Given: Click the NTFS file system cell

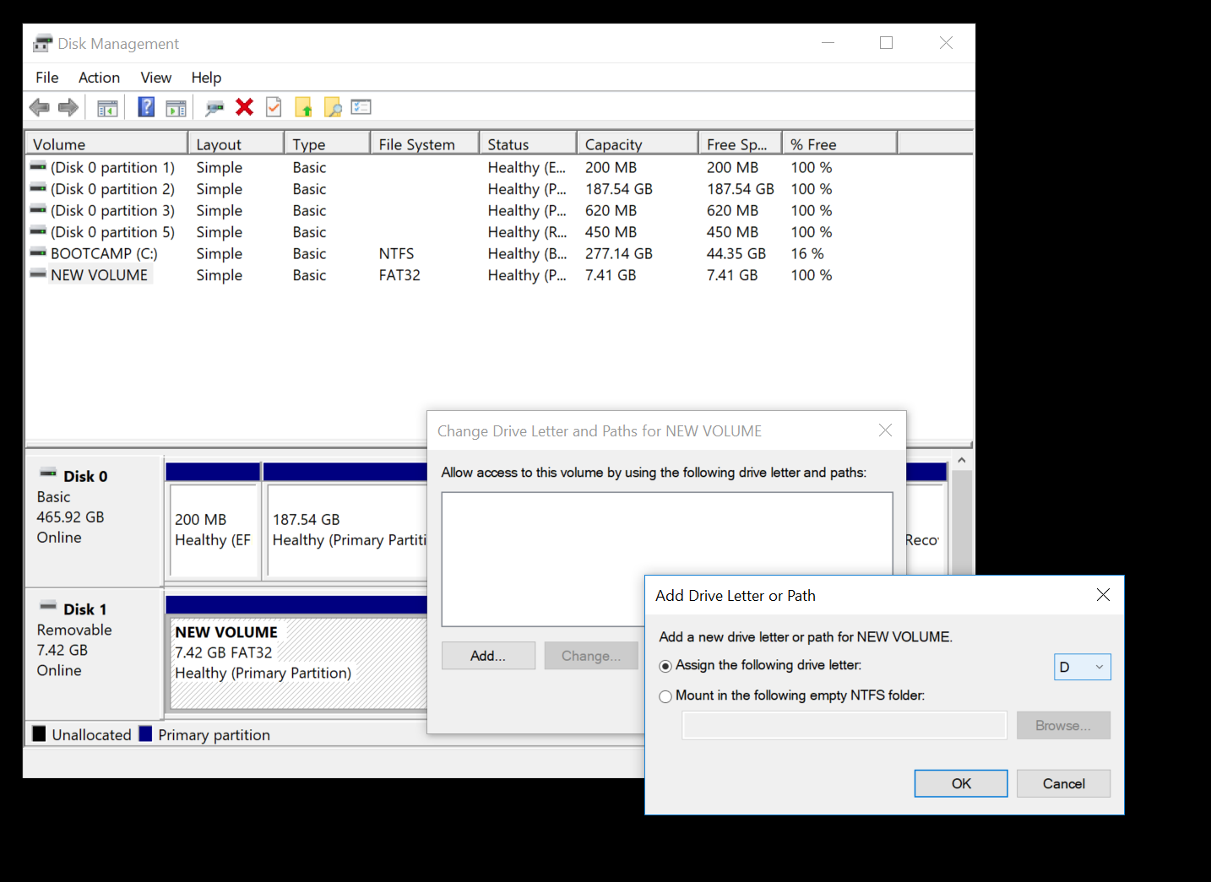Looking at the screenshot, I should (396, 253).
